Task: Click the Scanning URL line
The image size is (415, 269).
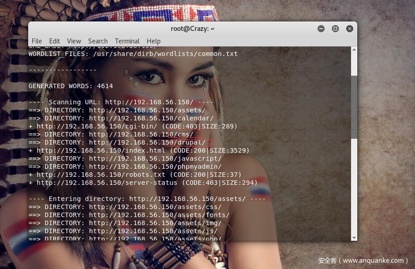Action: point(121,102)
